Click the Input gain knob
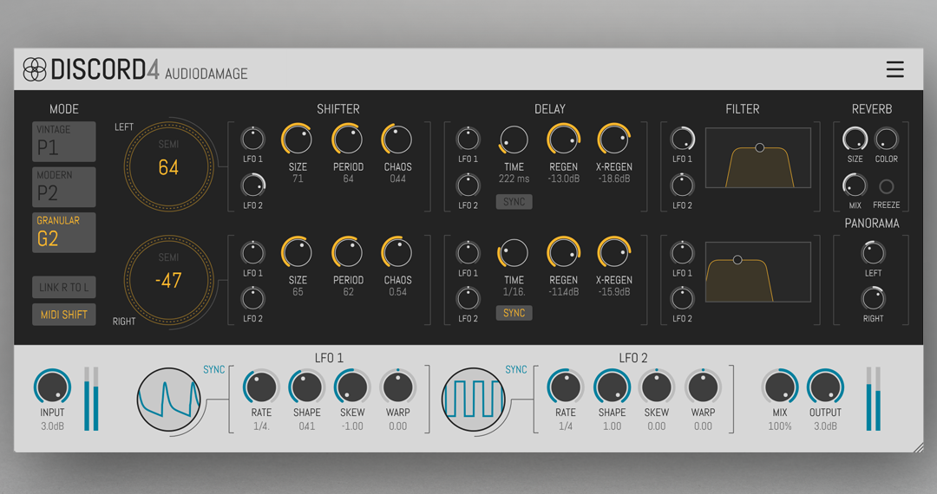This screenshot has height=494, width=937. pos(52,387)
